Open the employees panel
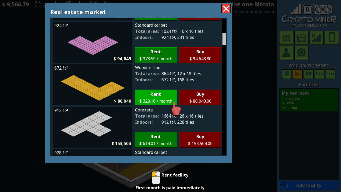341x192 pixels. pos(286,53)
